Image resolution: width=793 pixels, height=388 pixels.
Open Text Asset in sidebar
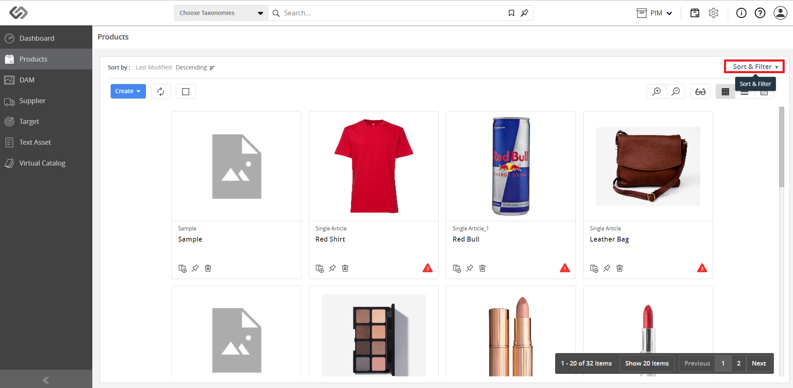(46, 142)
